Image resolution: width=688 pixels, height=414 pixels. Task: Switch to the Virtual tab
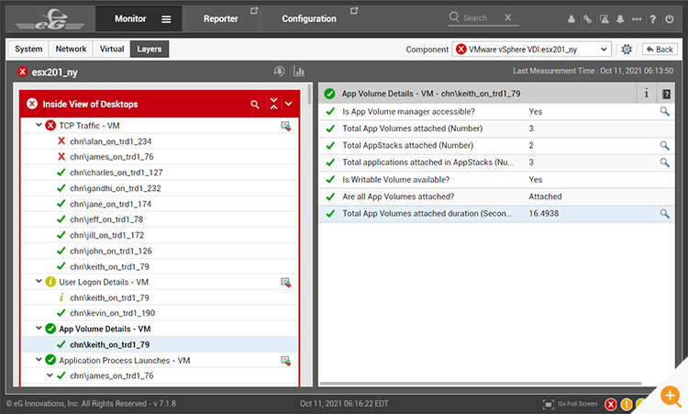[112, 50]
